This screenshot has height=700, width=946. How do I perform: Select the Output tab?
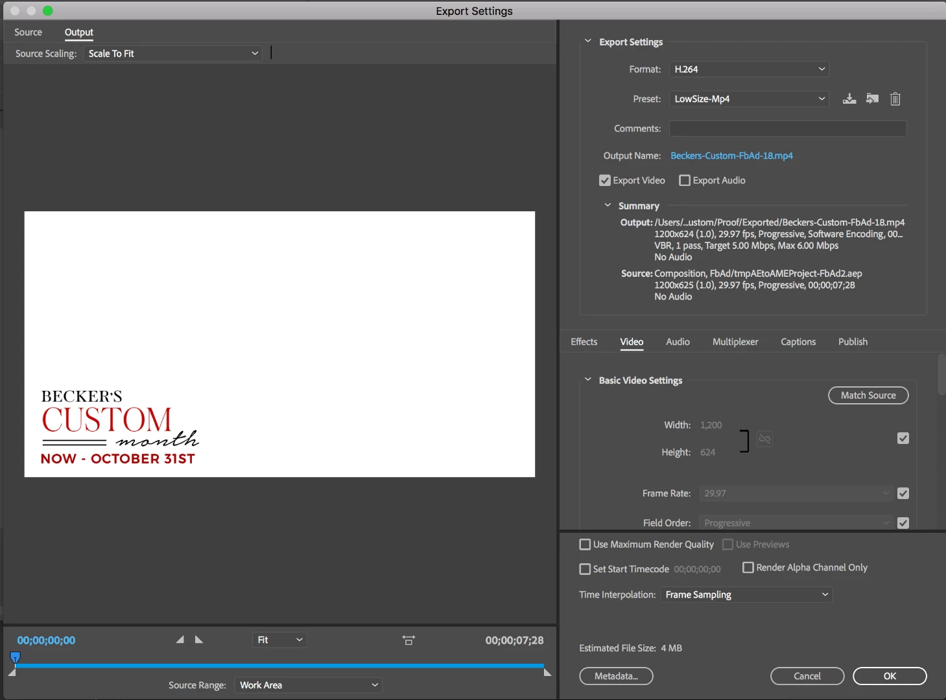(79, 32)
